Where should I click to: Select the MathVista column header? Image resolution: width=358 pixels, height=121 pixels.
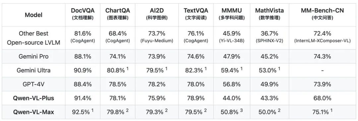(x=269, y=14)
